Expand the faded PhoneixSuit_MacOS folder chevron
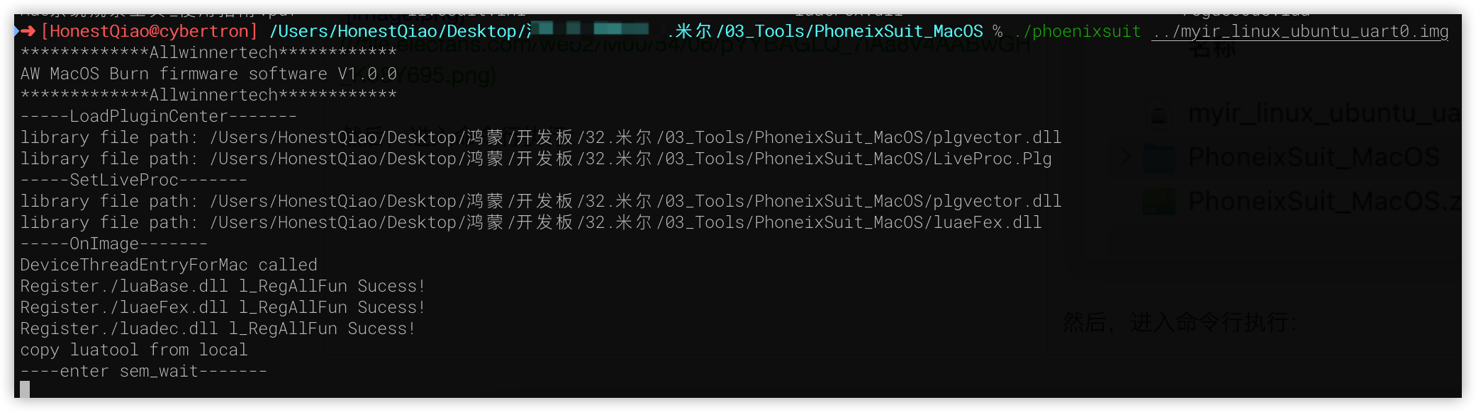The width and height of the screenshot is (1476, 412). tap(1126, 157)
